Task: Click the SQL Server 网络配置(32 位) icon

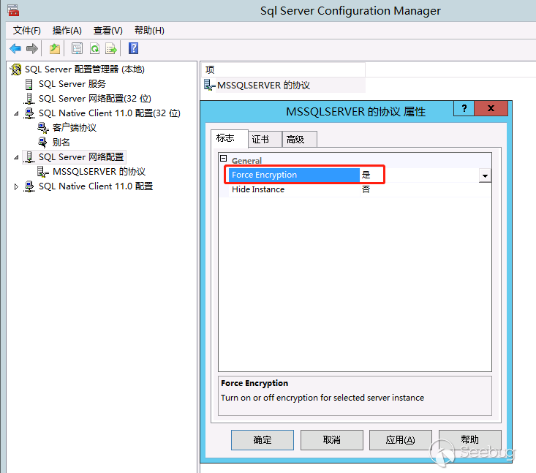Action: coord(29,99)
